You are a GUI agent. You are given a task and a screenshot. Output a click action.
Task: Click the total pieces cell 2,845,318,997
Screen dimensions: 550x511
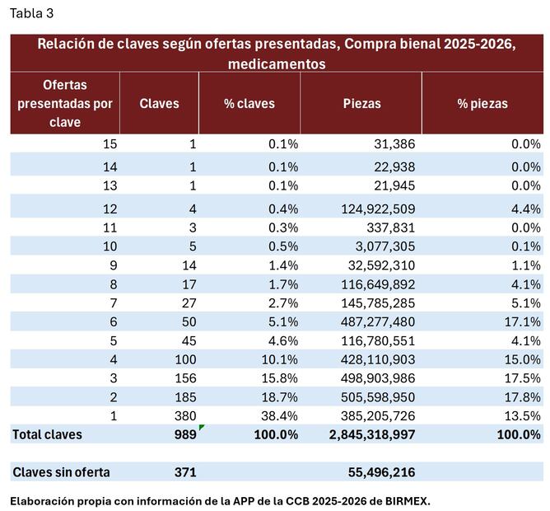pos(362,434)
